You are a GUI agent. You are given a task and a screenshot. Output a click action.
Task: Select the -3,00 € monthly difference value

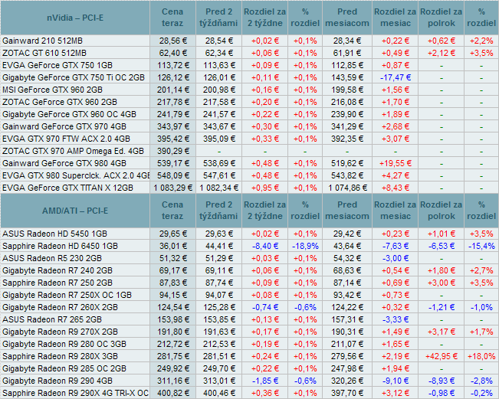tap(396, 259)
